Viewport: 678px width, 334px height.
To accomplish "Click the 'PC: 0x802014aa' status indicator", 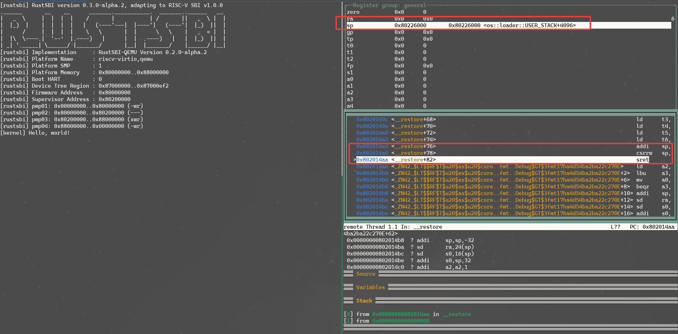I will click(652, 227).
